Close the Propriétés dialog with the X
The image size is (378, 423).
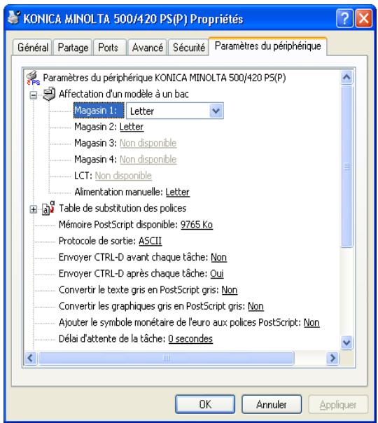tap(364, 18)
